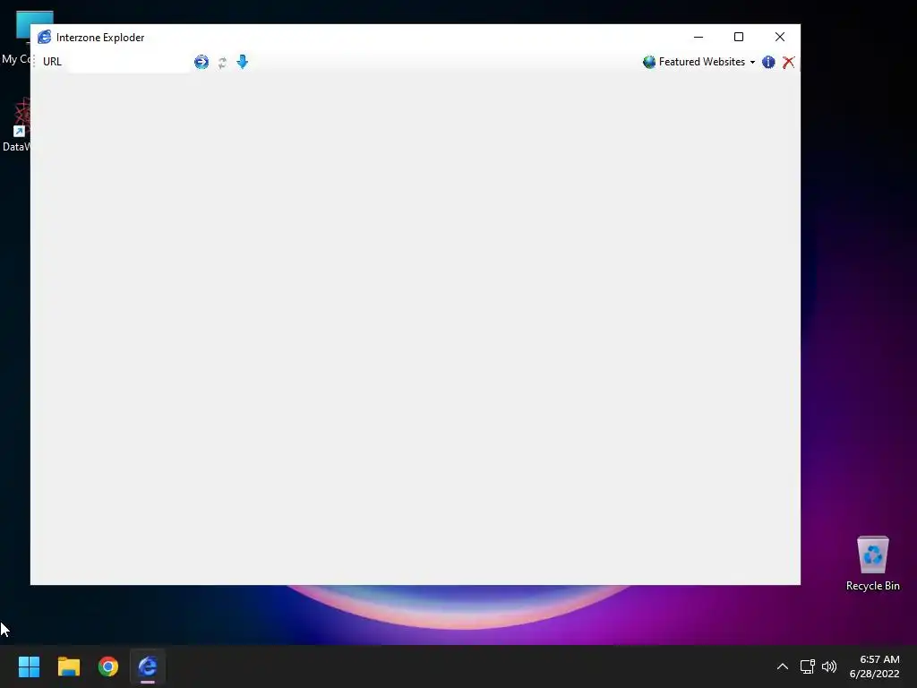Viewport: 917px width, 688px height.
Task: Close the Interzone Exploder window
Action: (x=780, y=37)
